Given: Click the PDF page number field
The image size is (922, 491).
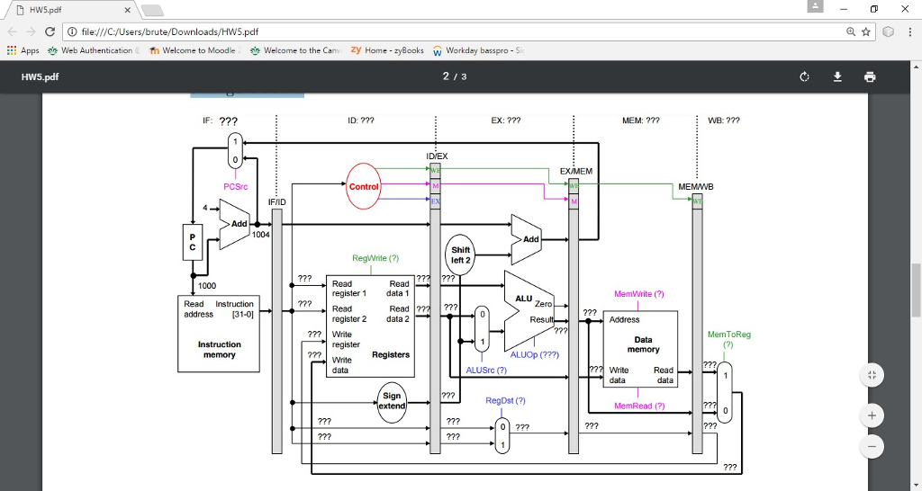Looking at the screenshot, I should coord(447,76).
